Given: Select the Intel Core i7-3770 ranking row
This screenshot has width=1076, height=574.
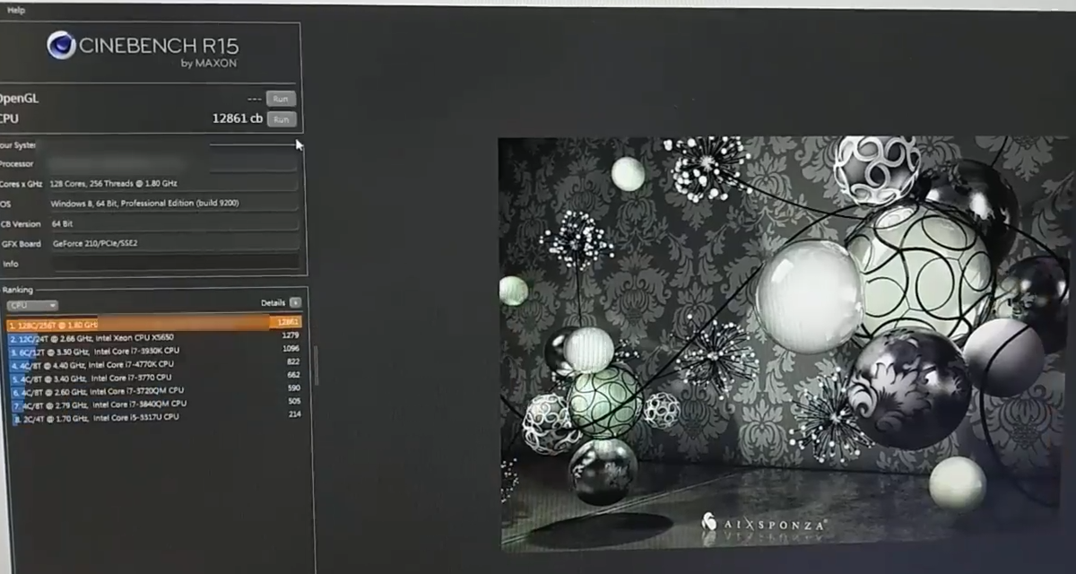Looking at the screenshot, I should click(153, 378).
